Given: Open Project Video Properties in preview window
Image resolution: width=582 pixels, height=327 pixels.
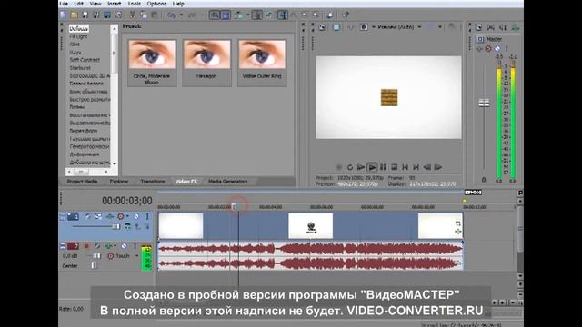Looking at the screenshot, I should tap(322, 27).
